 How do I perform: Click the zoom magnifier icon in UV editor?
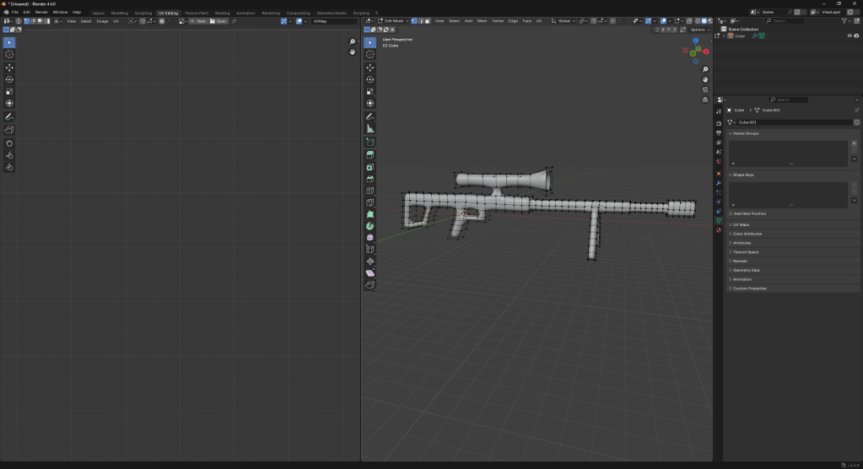click(x=353, y=42)
